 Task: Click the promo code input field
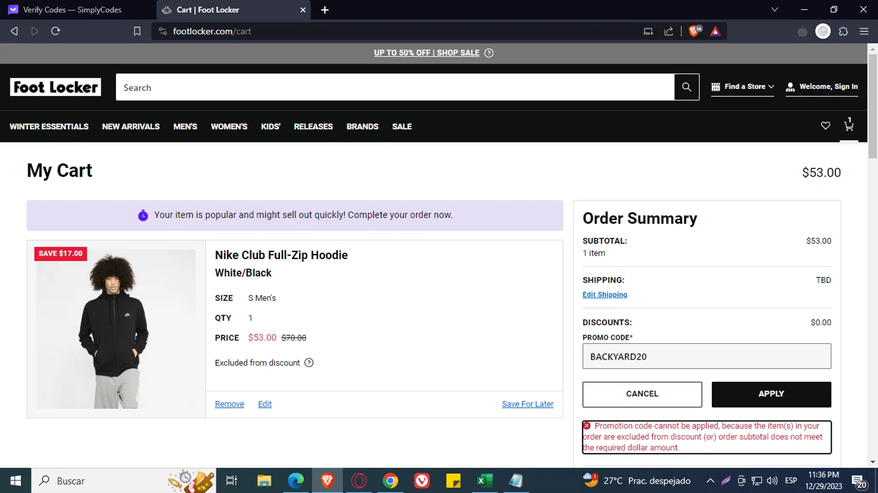(x=706, y=356)
